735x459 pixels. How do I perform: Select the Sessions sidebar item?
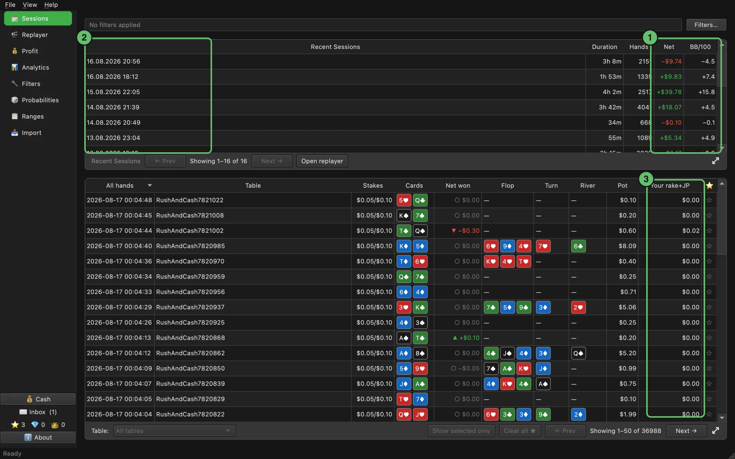coord(38,18)
